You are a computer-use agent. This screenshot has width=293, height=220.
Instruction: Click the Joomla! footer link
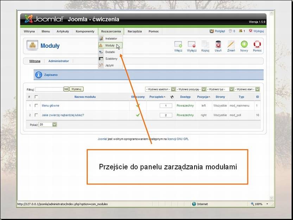coord(102,139)
